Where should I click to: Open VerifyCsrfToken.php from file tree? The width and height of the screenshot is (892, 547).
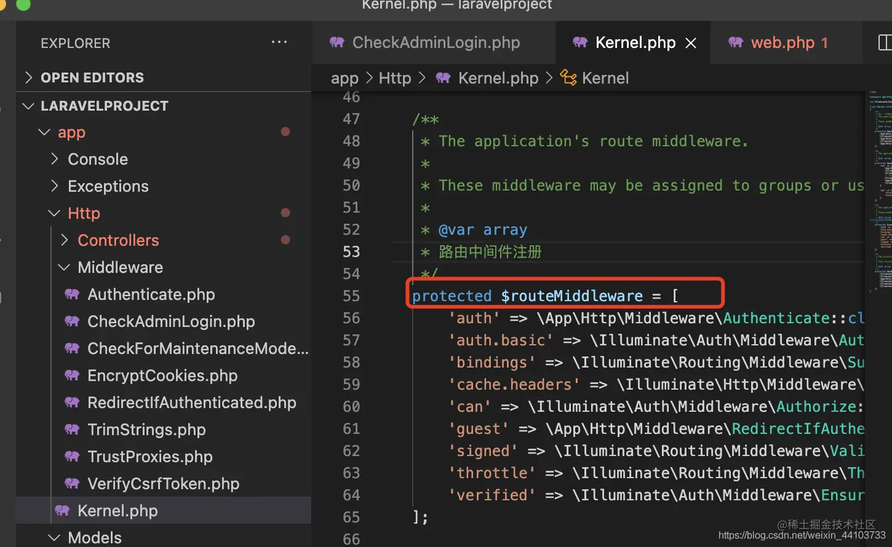pyautogui.click(x=163, y=484)
